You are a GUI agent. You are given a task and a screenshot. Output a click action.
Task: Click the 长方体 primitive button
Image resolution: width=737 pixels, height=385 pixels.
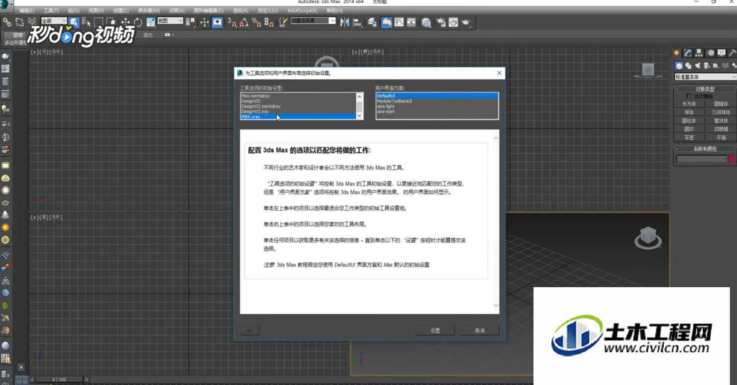click(x=689, y=104)
